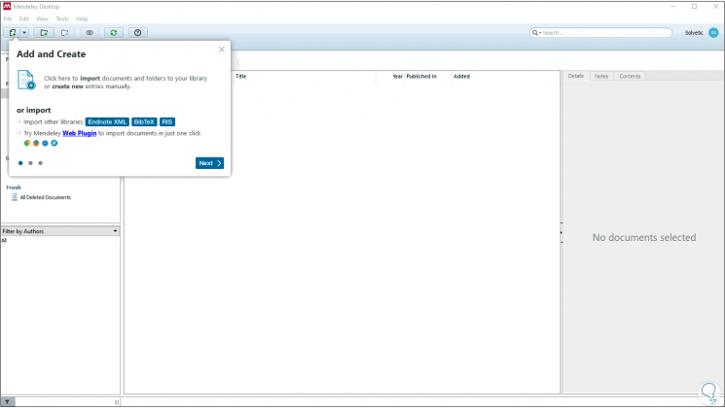Click the RIS import button

tap(167, 121)
